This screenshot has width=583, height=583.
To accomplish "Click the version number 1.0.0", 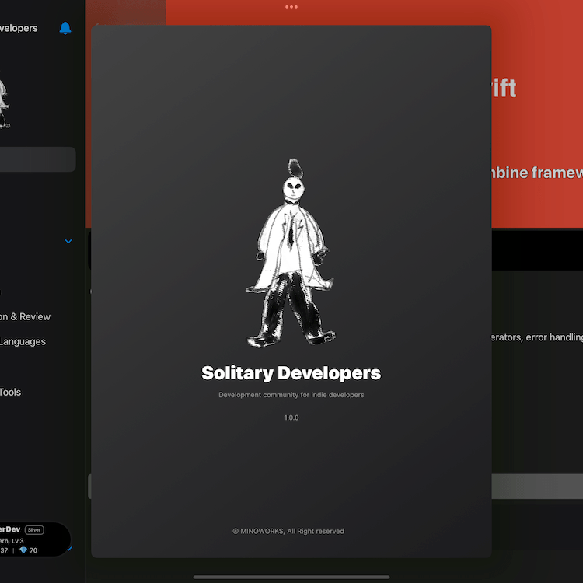I will click(x=291, y=417).
